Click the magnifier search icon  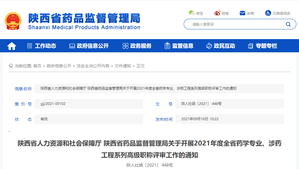click(288, 24)
